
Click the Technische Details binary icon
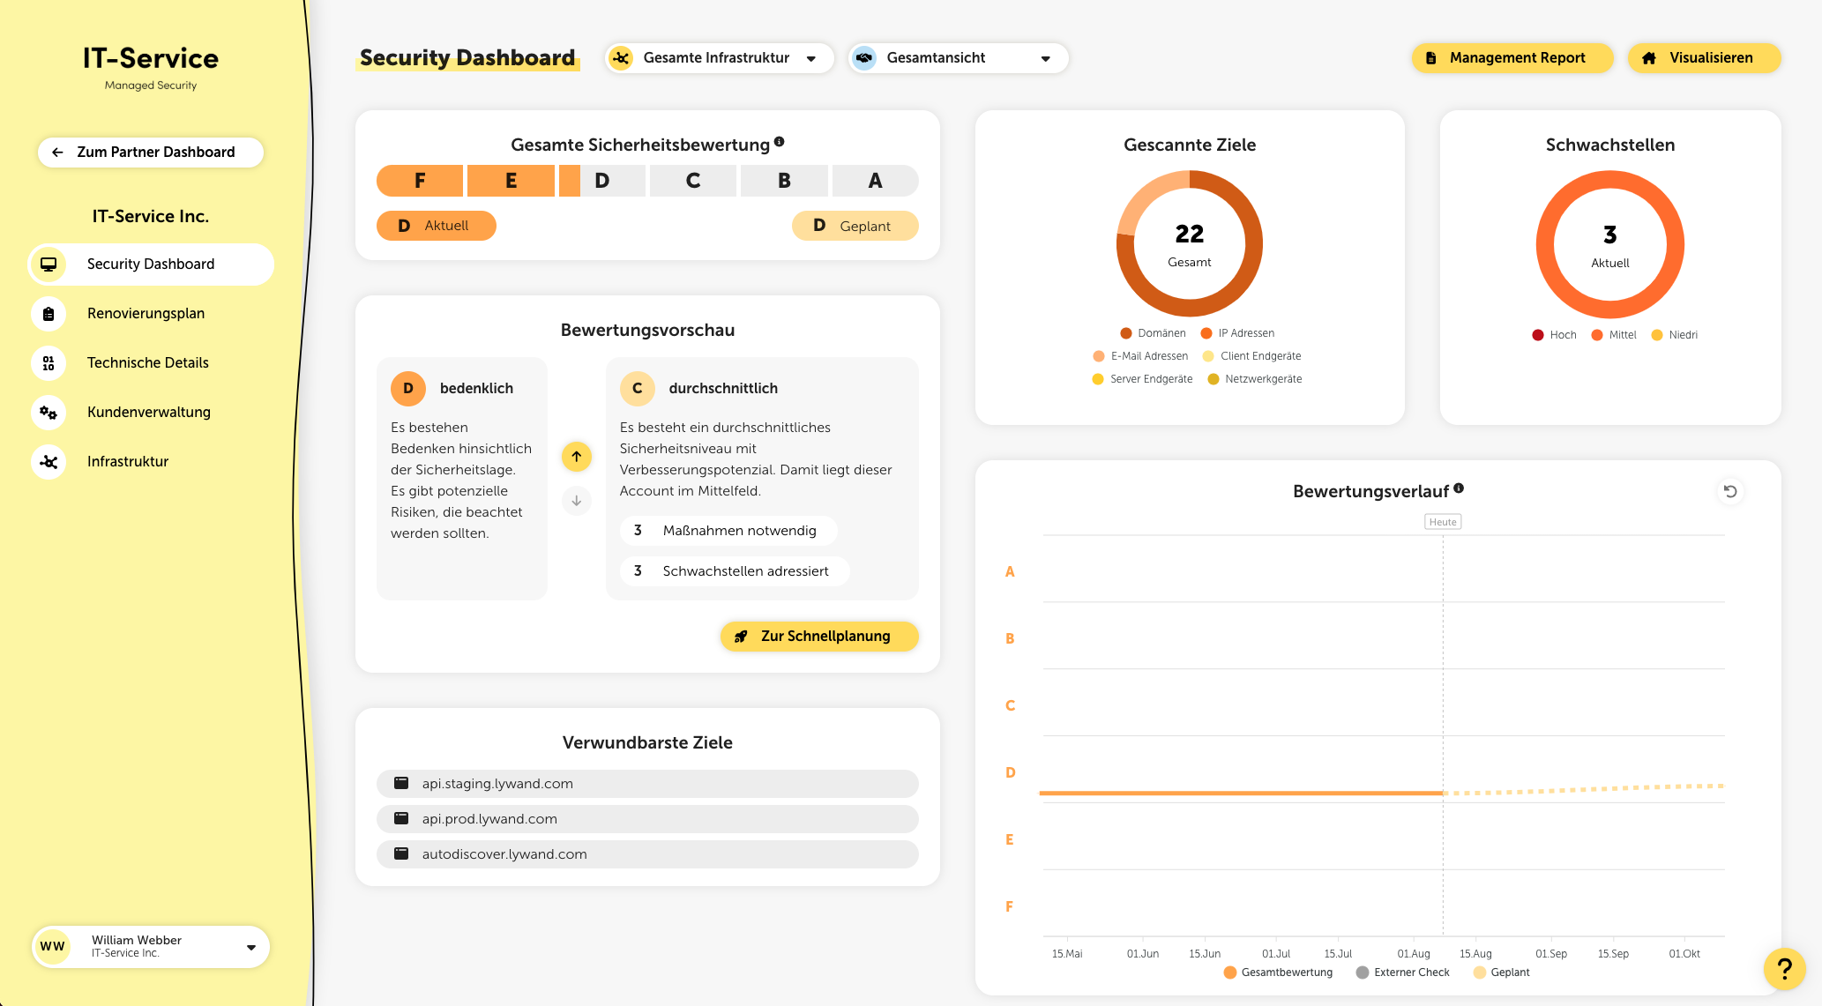tap(49, 363)
